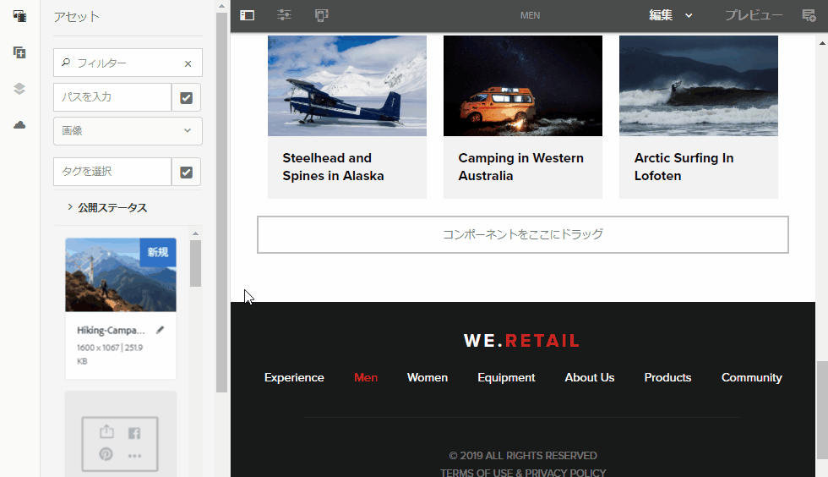Viewport: 828px width, 477px height.
Task: Click the アセット panel heading
Action: pos(77,16)
